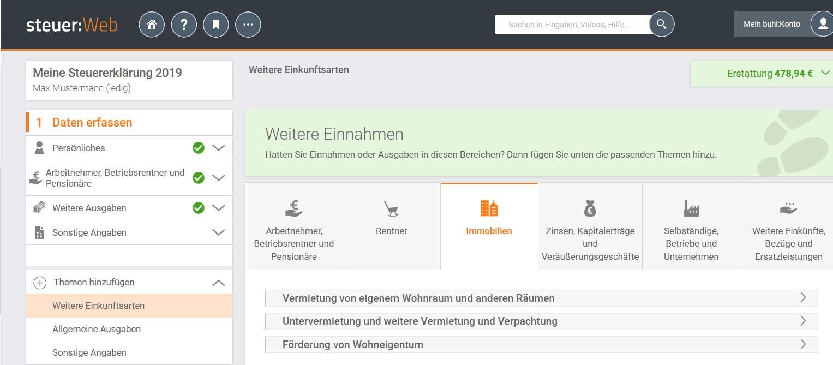Click green checkmark next to Weitere Ausgaben
The height and width of the screenshot is (365, 833).
[199, 208]
